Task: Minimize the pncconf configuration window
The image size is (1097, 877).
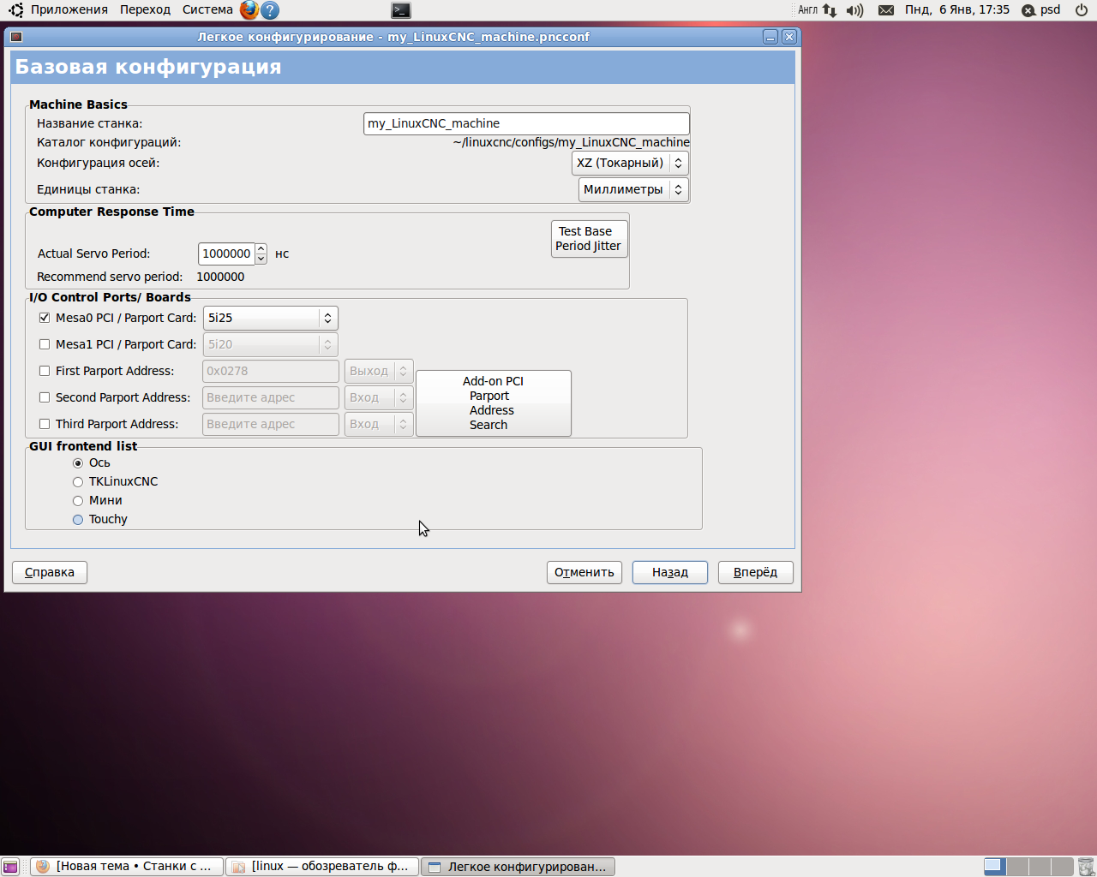Action: pos(770,37)
